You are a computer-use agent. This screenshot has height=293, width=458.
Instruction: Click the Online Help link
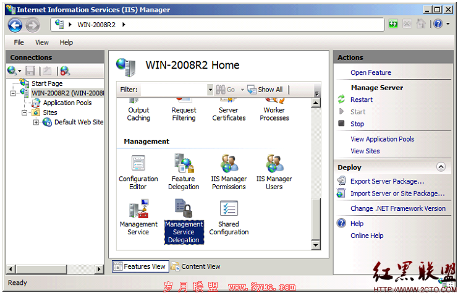pyautogui.click(x=367, y=236)
